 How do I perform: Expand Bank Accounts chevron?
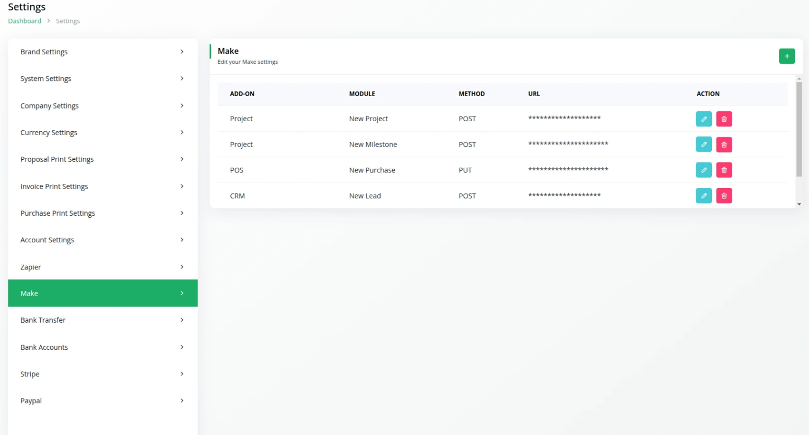tap(182, 347)
